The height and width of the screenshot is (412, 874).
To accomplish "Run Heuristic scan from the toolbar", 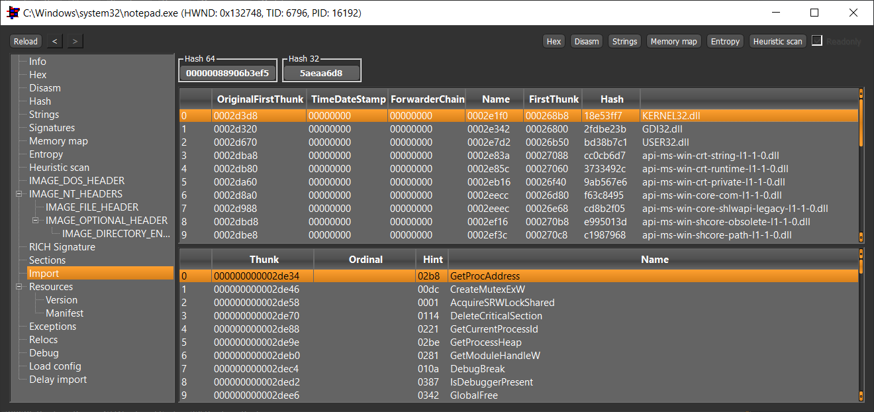I will coord(778,41).
